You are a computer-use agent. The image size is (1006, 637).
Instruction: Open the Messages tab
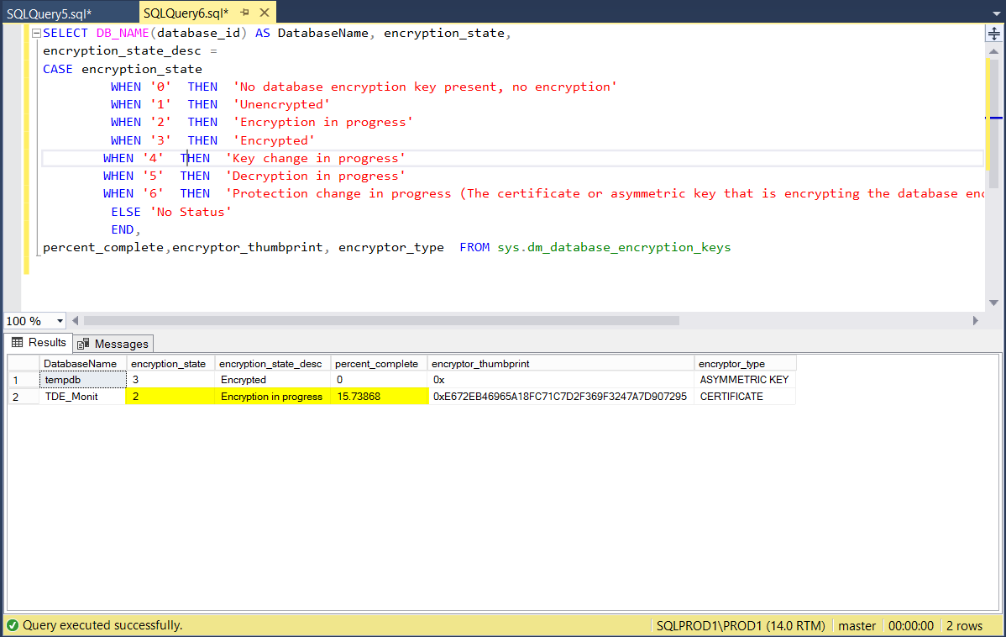click(x=113, y=344)
